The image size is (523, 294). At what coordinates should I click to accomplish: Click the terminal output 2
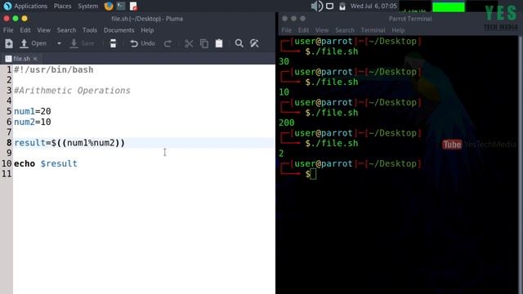pyautogui.click(x=281, y=154)
